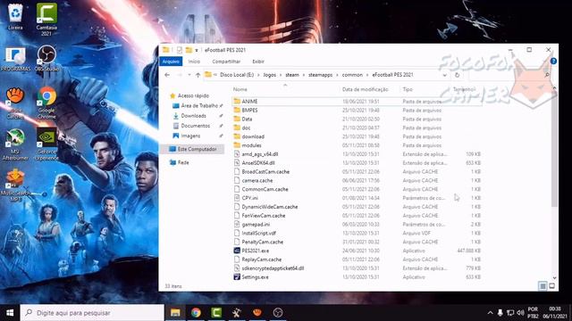Open recent locations dropdown arrow
Screen dimensions: 572x321
[x=189, y=75]
